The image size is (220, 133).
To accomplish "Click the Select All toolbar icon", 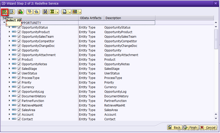I will [x=5, y=12].
